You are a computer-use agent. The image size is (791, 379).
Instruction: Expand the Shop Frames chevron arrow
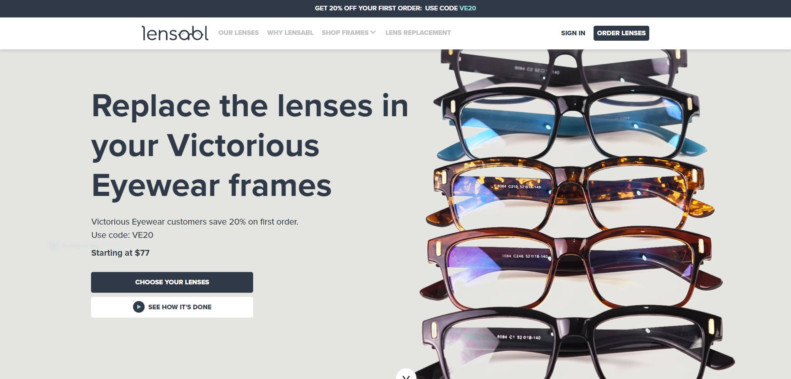[373, 32]
